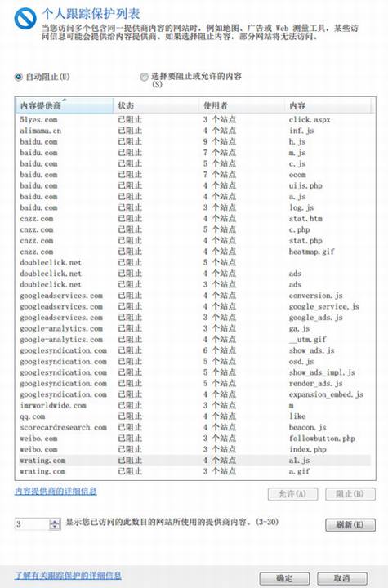The height and width of the screenshot is (588, 388).
Task: Click the 允许(A) button
Action: 292,494
